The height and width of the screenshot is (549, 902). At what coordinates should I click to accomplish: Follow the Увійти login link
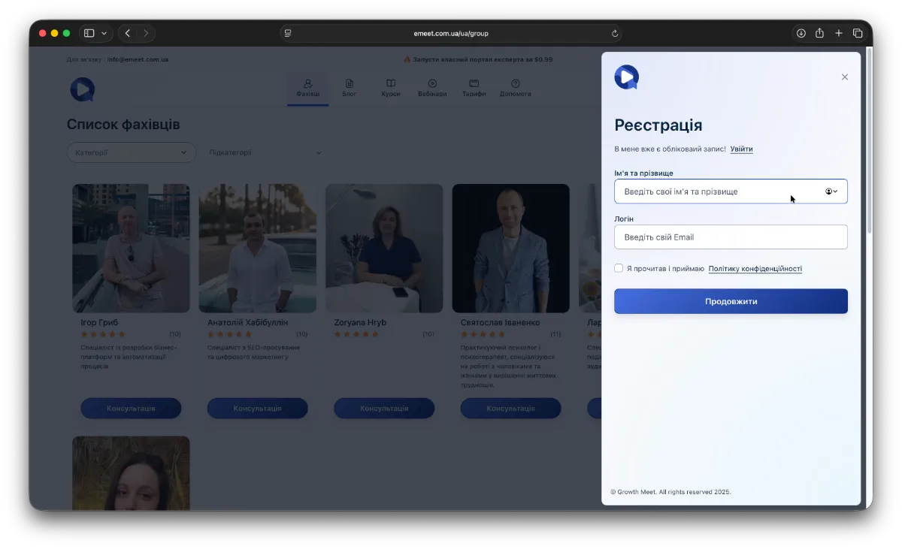coord(741,149)
